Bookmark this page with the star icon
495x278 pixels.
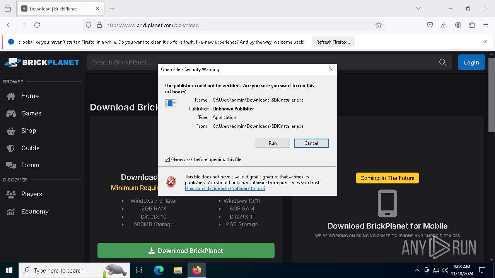pos(379,25)
